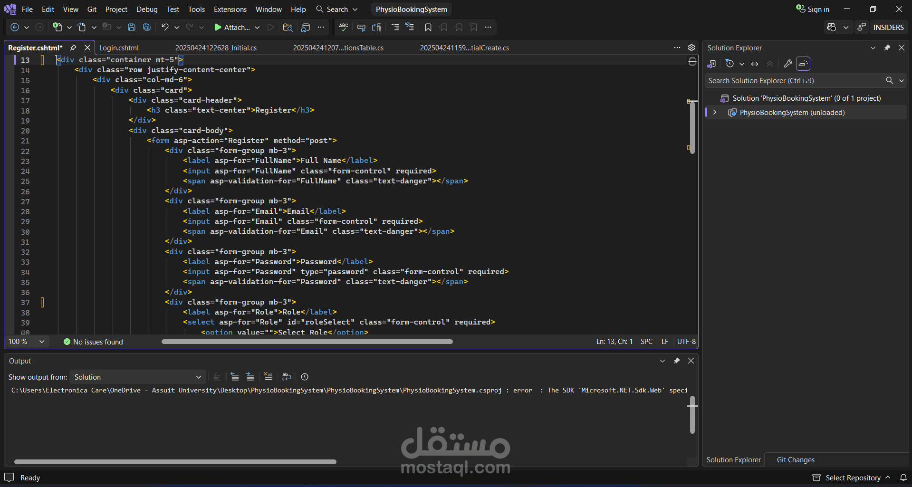Switch to the Login.cshtml tab
The width and height of the screenshot is (912, 487).
tap(119, 48)
